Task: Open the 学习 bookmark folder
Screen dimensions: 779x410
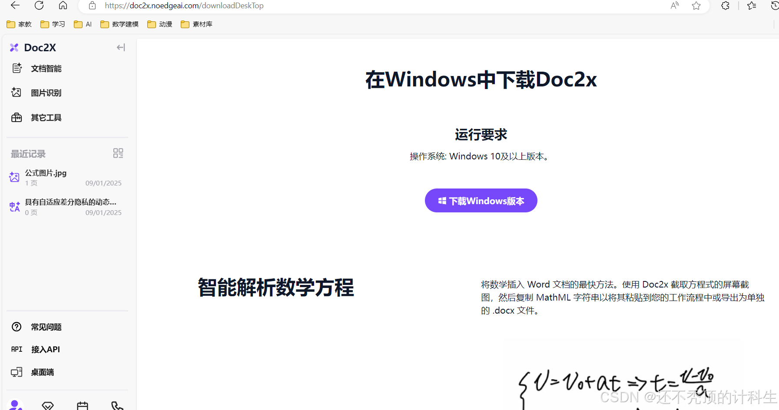Action: [53, 24]
